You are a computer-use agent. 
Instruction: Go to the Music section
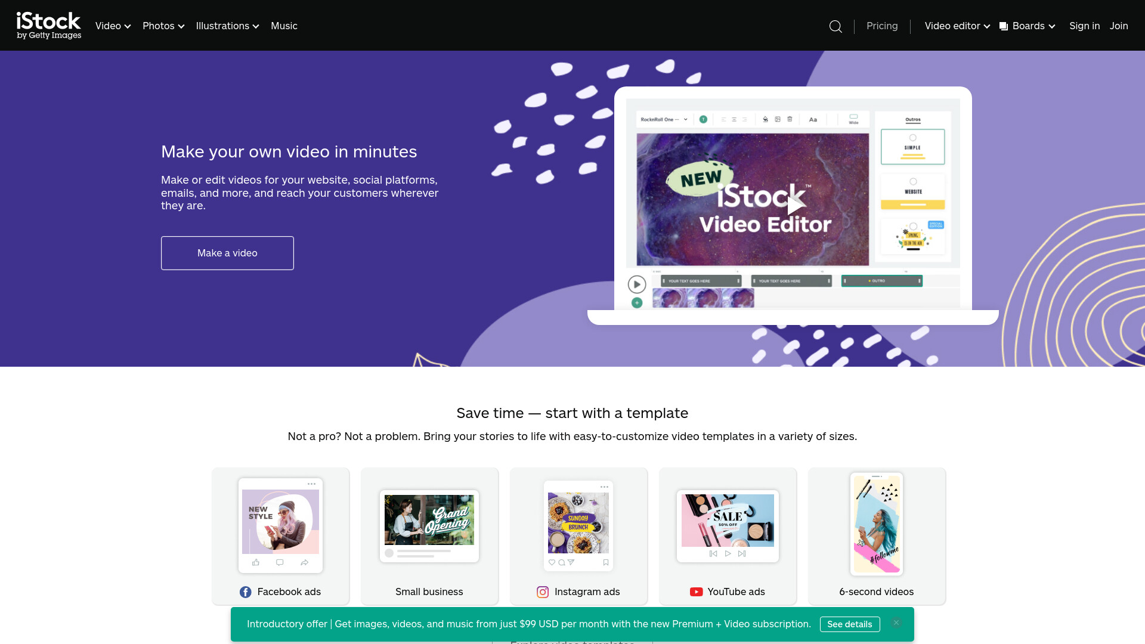pyautogui.click(x=284, y=26)
